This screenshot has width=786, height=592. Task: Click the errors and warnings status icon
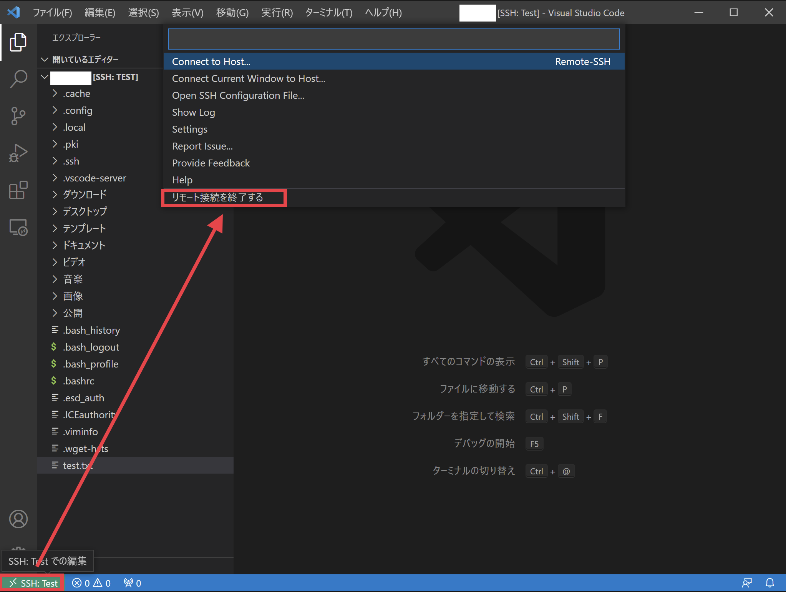(91, 582)
